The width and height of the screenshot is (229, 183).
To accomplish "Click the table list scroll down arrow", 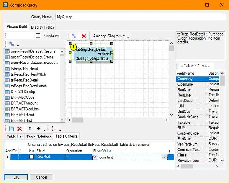I will point(62,120).
